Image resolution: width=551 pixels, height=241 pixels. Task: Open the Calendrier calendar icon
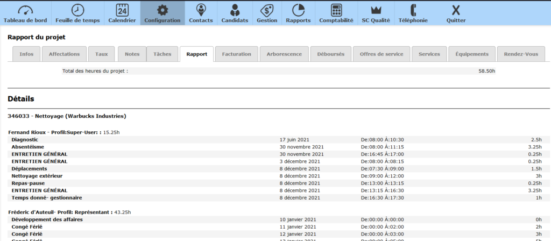point(122,10)
